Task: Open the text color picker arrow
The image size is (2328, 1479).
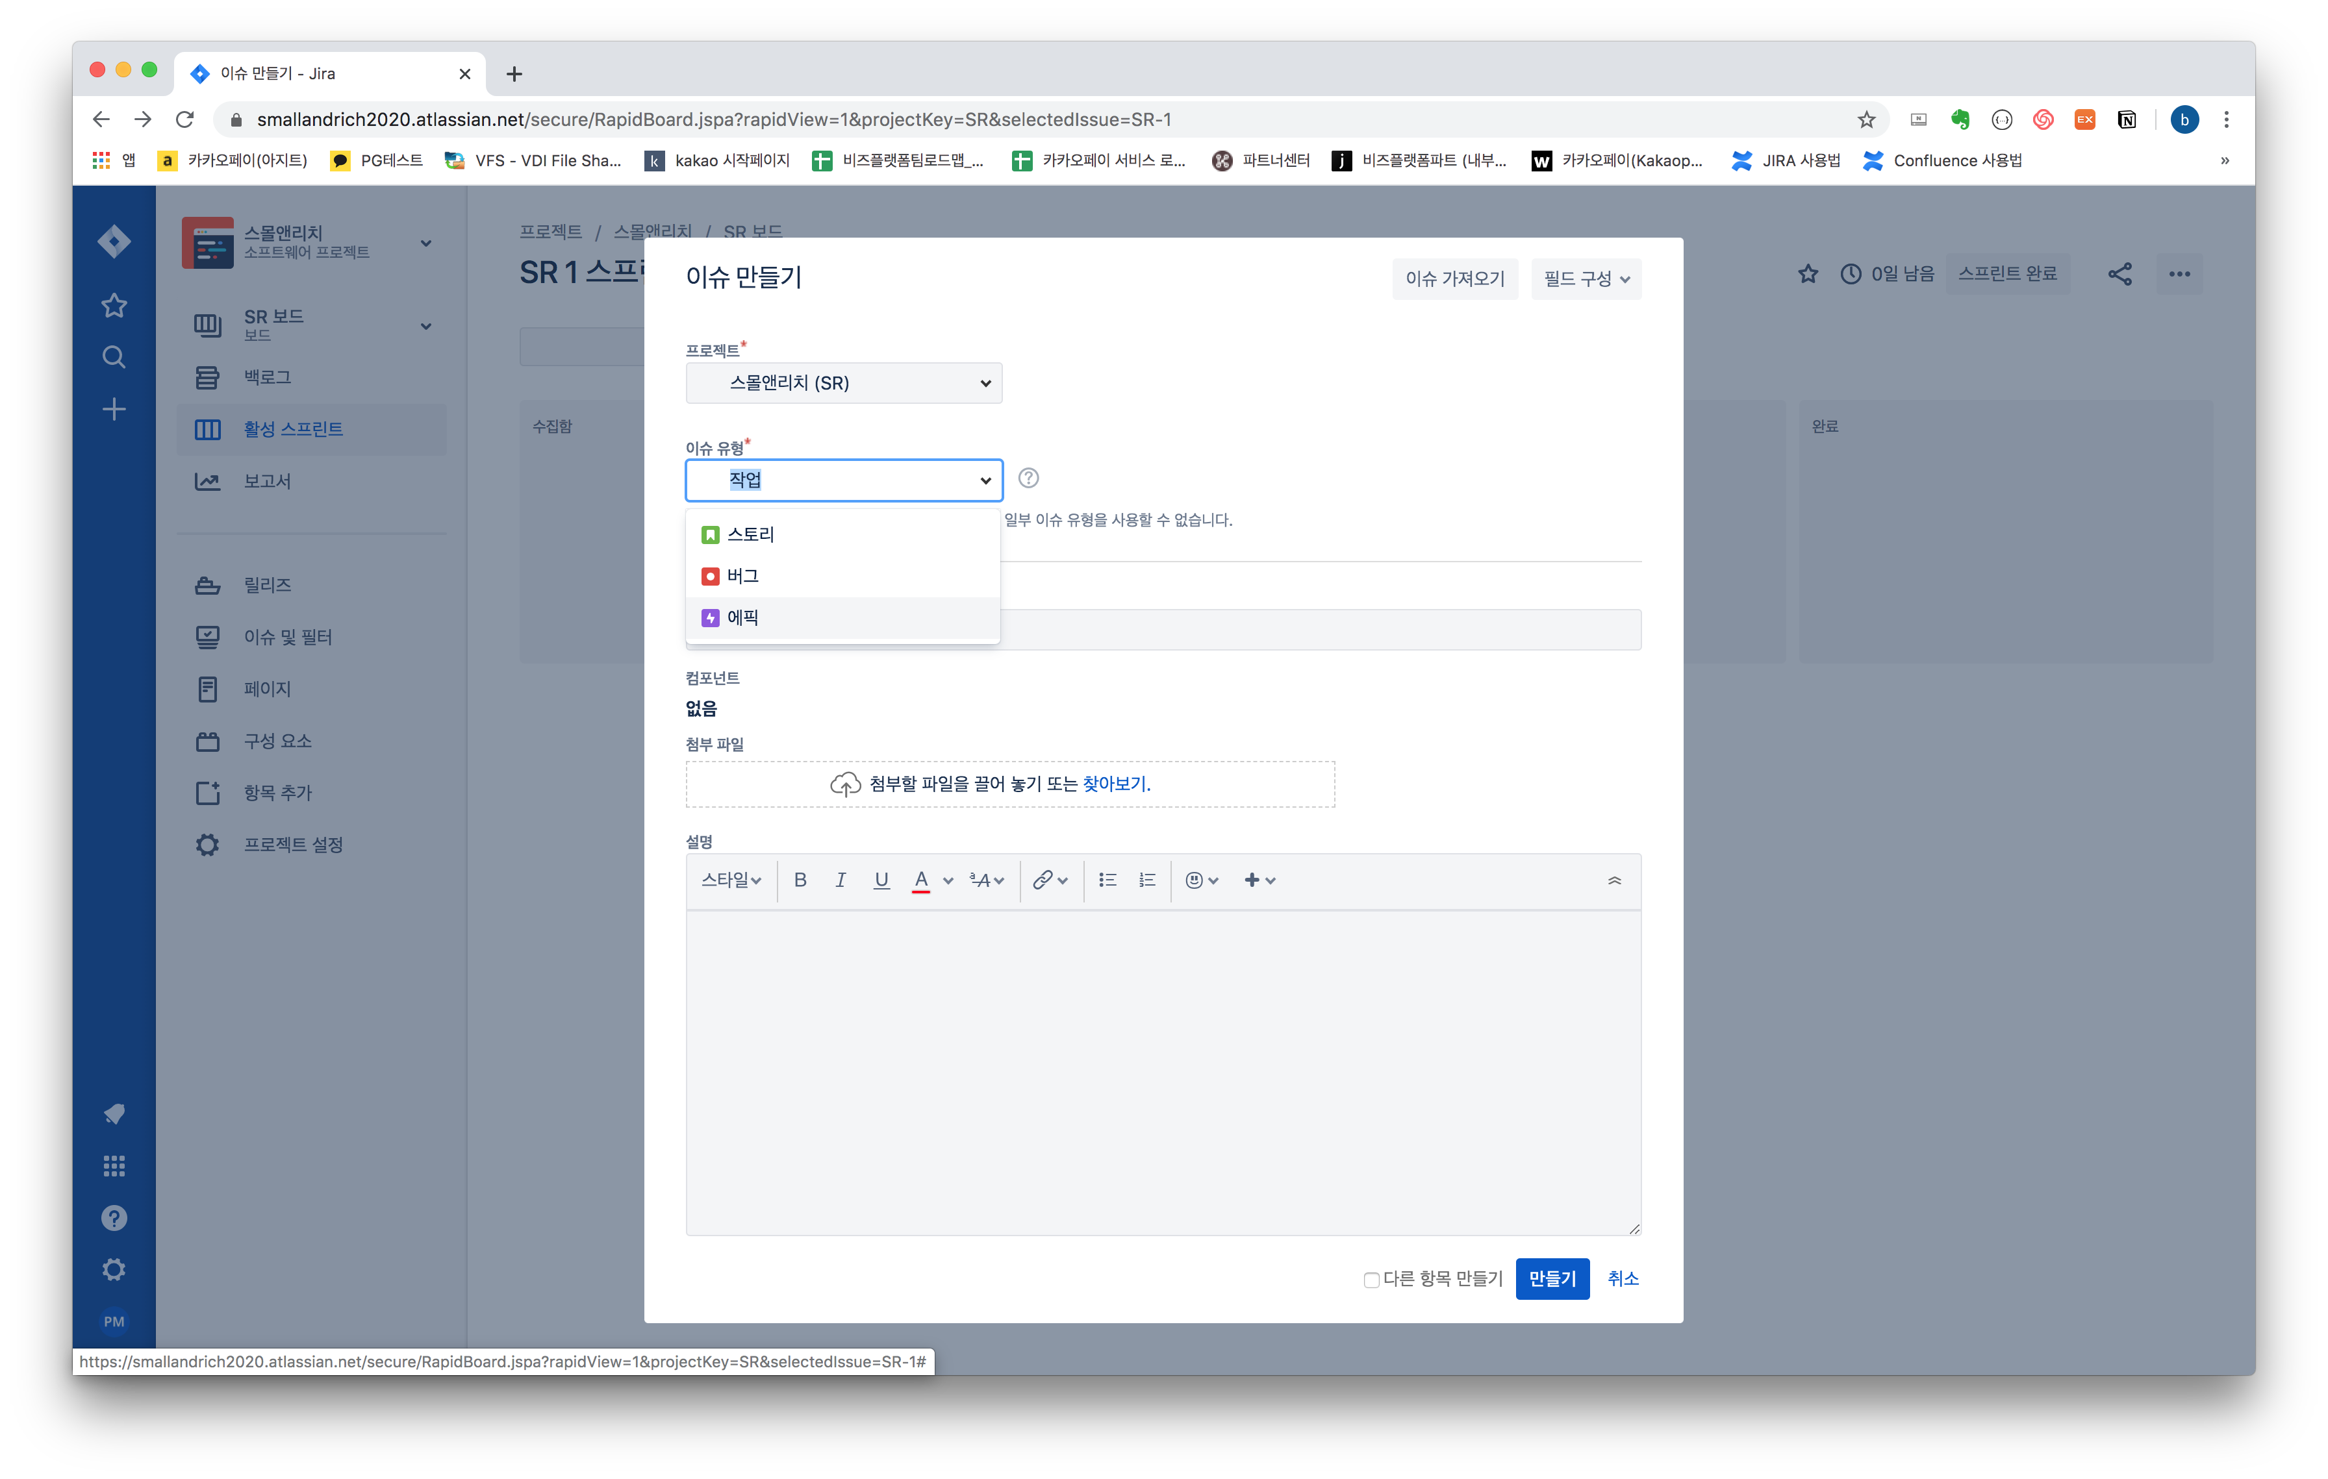Action: pyautogui.click(x=948, y=880)
